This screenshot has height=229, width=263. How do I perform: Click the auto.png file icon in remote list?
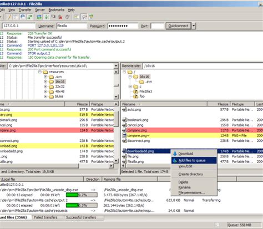pyautogui.click(x=124, y=110)
